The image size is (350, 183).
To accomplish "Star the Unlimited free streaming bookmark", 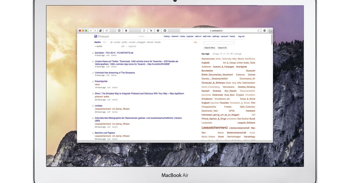I will click(93, 73).
